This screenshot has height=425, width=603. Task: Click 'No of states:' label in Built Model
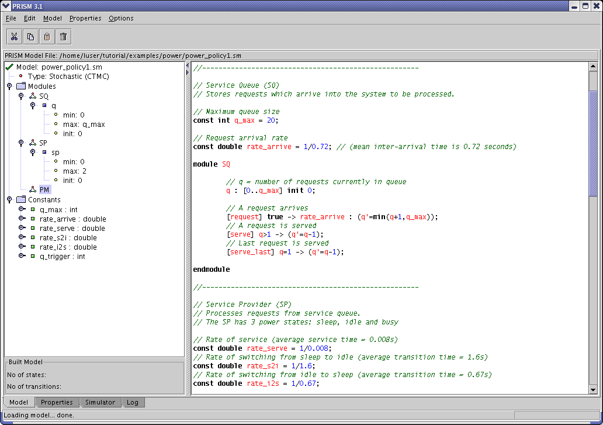26,375
